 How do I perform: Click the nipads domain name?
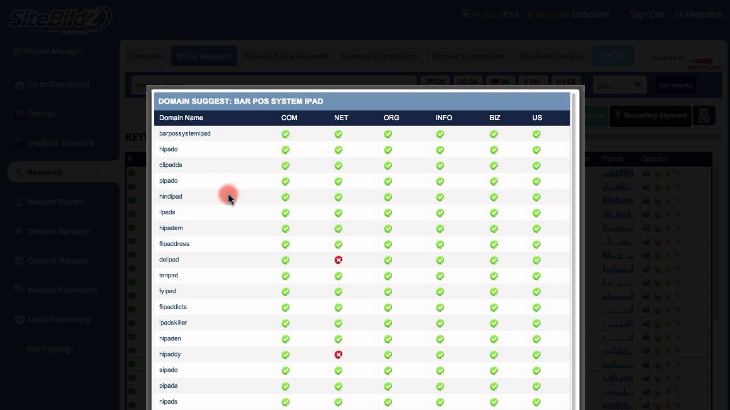[168, 402]
